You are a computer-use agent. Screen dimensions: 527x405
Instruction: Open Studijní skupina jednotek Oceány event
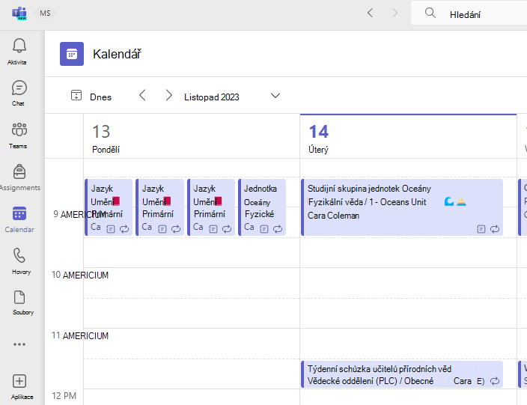[x=402, y=207]
